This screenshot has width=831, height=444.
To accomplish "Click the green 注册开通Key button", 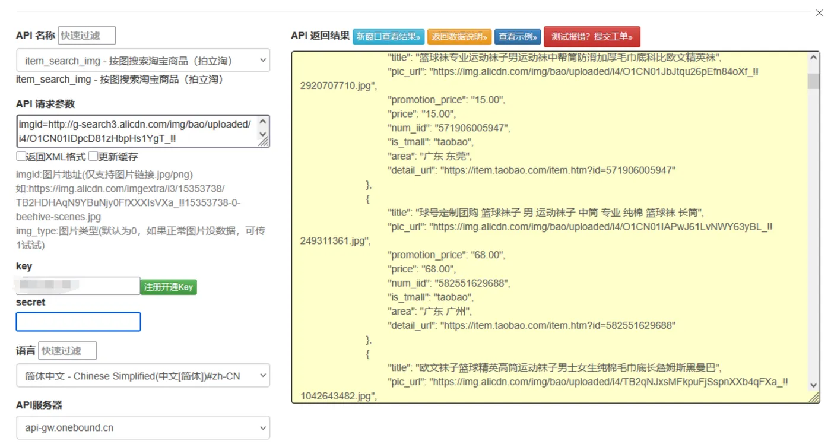I will (169, 287).
